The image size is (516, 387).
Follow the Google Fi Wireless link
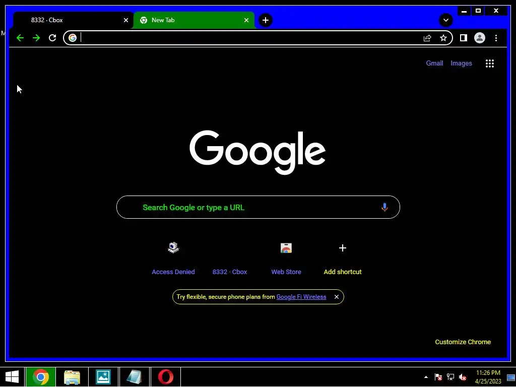(301, 297)
